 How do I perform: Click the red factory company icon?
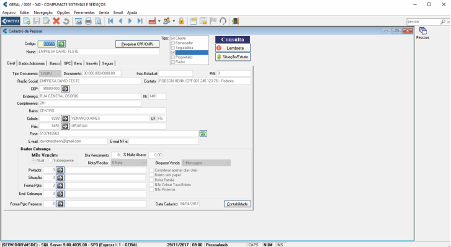(152, 21)
